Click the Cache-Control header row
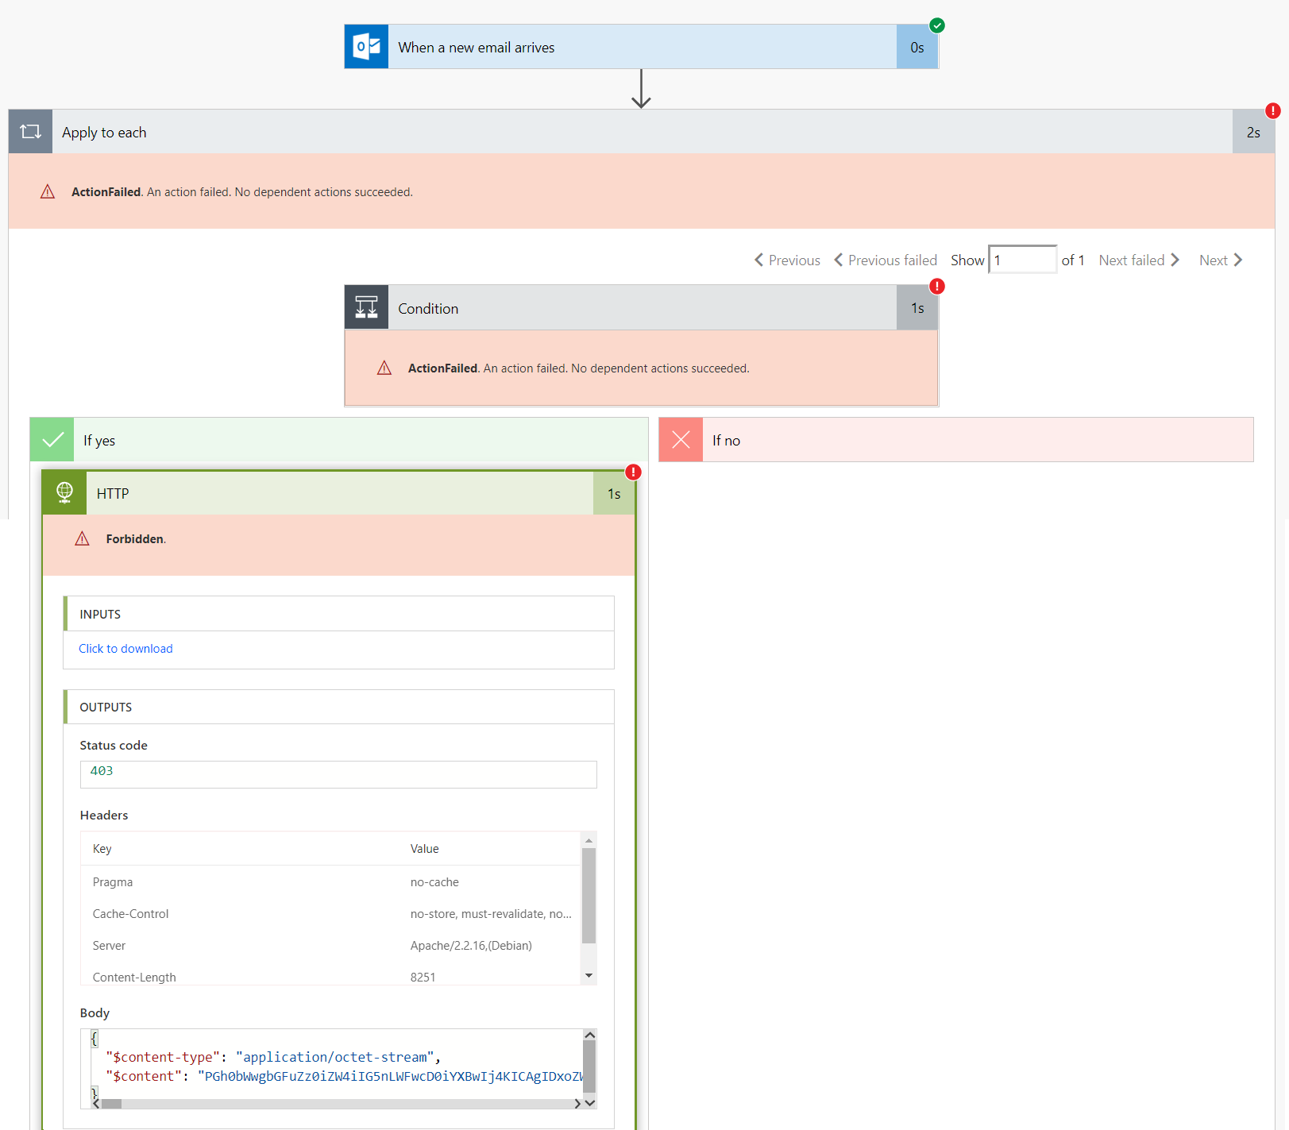1289x1130 pixels. click(331, 914)
